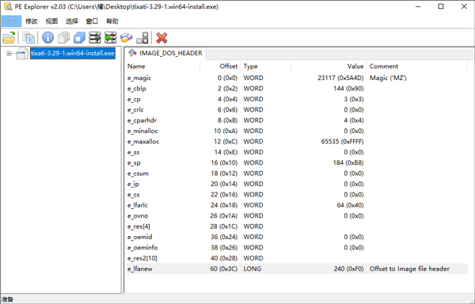Click the gray stacked pages icon
This screenshot has height=304, width=475.
click(x=63, y=37)
